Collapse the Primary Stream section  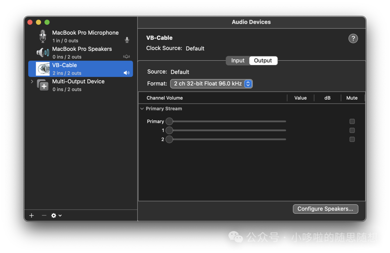(x=142, y=109)
